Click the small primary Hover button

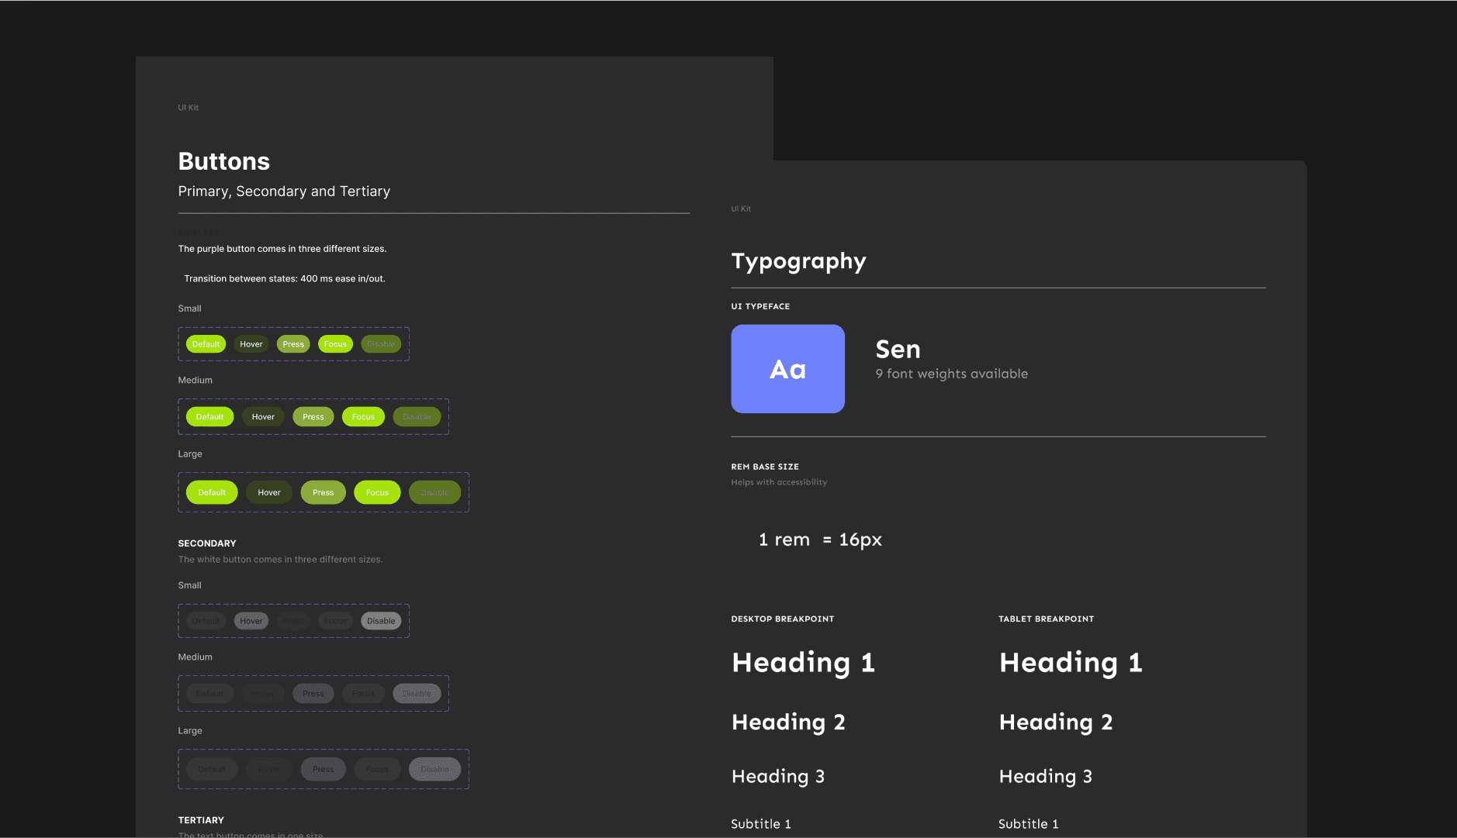click(x=251, y=344)
